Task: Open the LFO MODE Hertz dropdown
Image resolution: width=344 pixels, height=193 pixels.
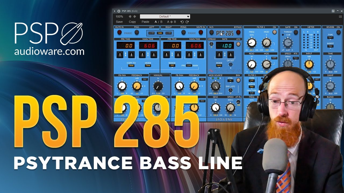Action: 219,65
